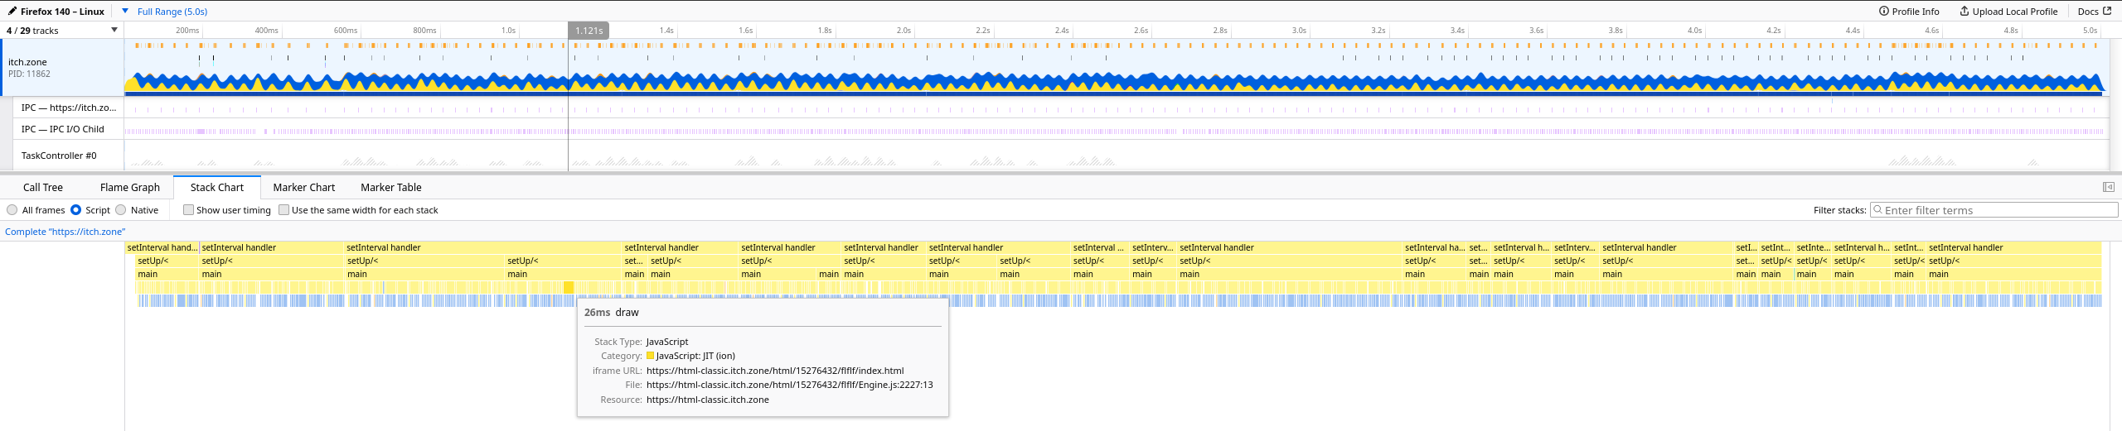This screenshot has width=2122, height=431.
Task: Click the Full Range (5.0s) breadcrumb
Action: pos(172,12)
